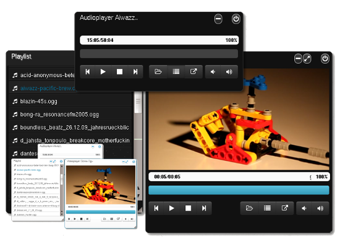
Task: Click small white Playlist thumbnail preview
Action: coord(38,191)
